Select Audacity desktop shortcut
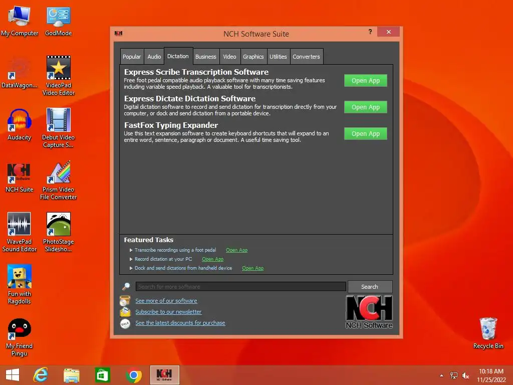 tap(20, 124)
